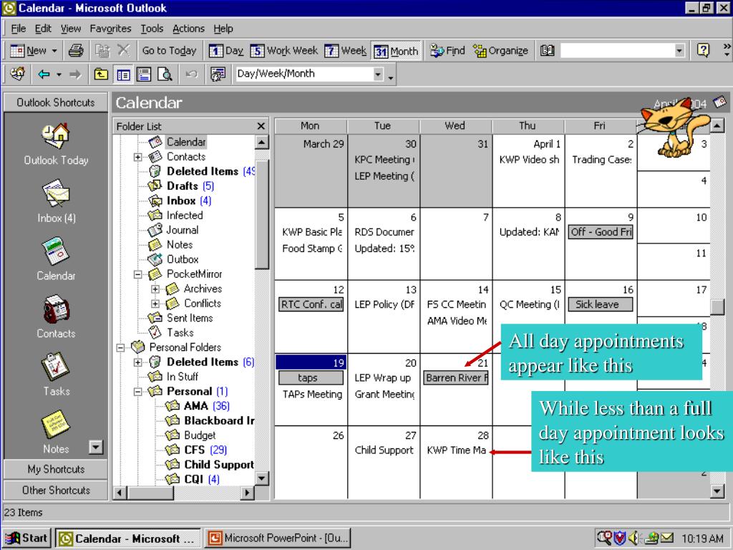Close the Folder List pane
The height and width of the screenshot is (550, 733).
pyautogui.click(x=261, y=126)
